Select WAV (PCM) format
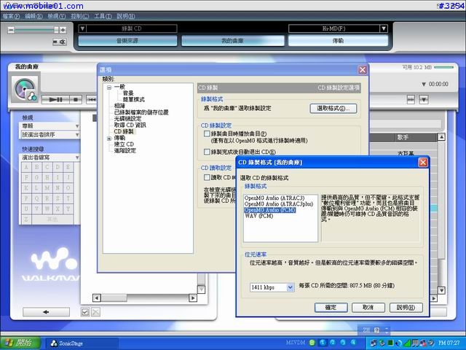Image resolution: width=466 pixels, height=350 pixels. pyautogui.click(x=259, y=216)
